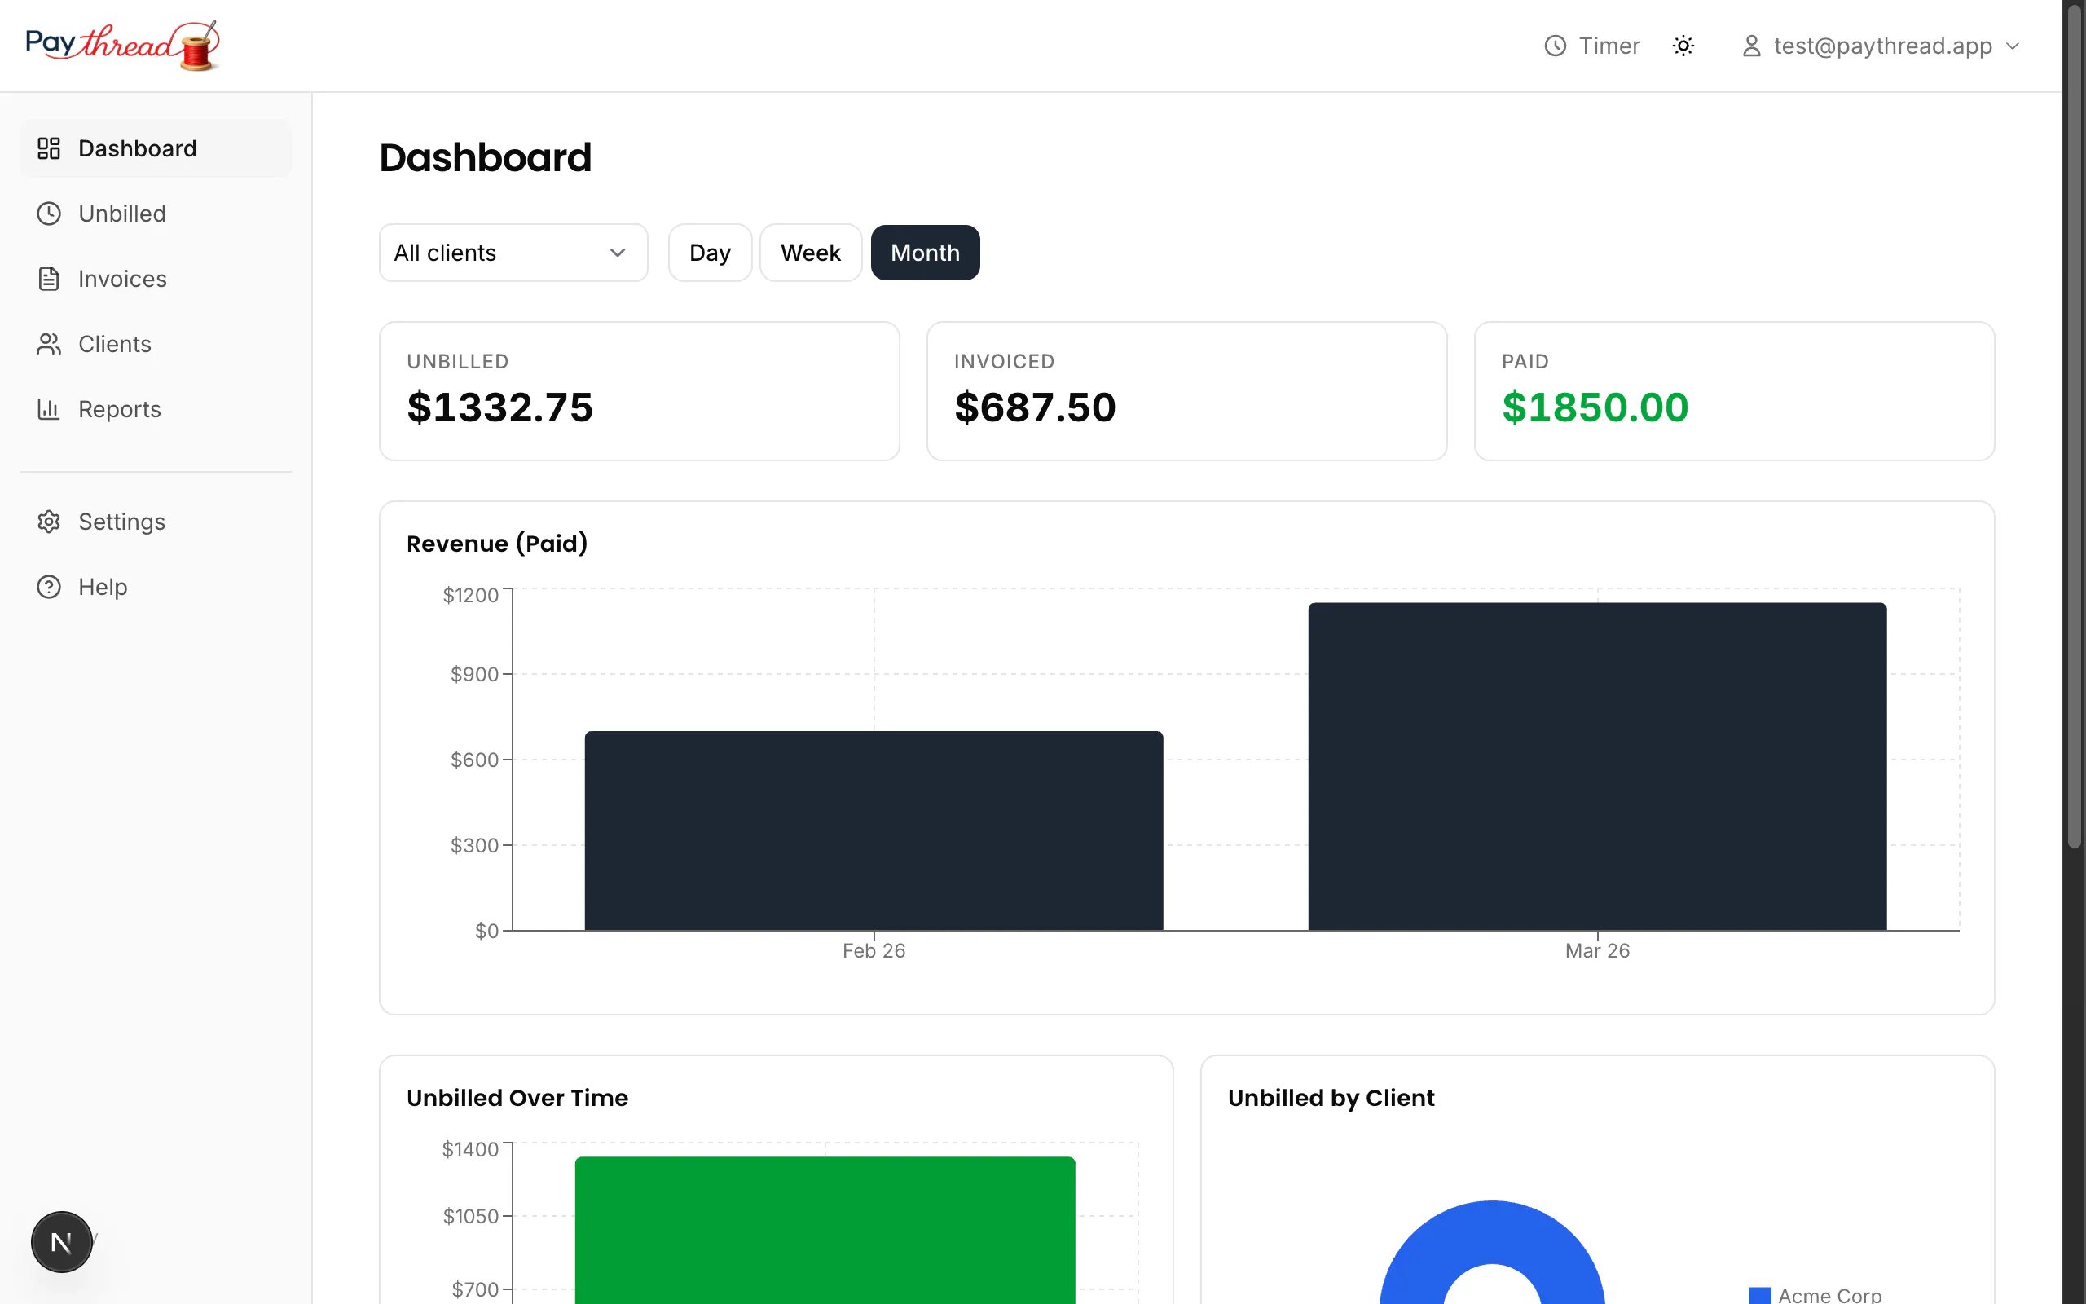This screenshot has width=2086, height=1304.
Task: Click the test@paythread.app account email
Action: click(1882, 46)
